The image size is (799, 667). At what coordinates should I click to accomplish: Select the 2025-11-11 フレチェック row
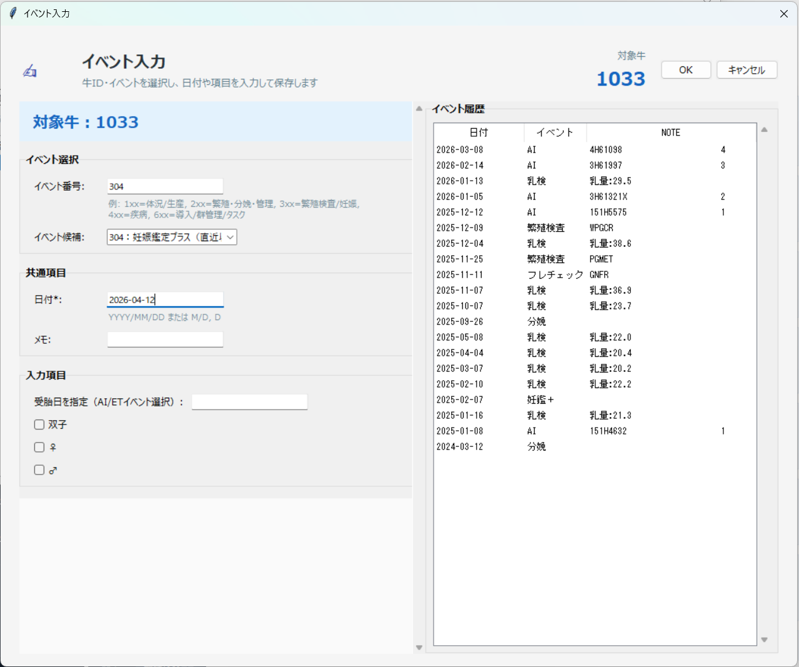[x=595, y=275]
